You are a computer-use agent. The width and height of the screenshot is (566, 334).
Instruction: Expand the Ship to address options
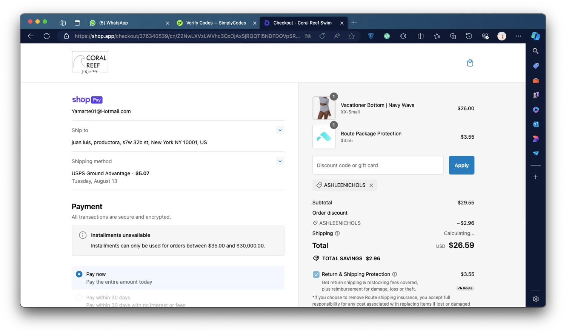point(280,130)
